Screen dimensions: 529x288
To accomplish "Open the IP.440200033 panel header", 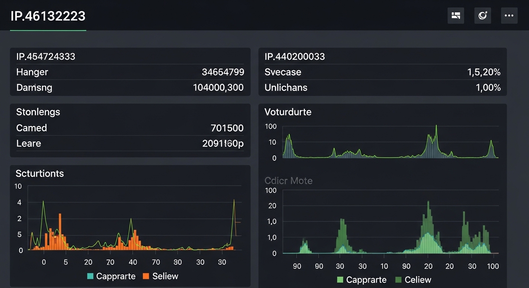I will 295,57.
